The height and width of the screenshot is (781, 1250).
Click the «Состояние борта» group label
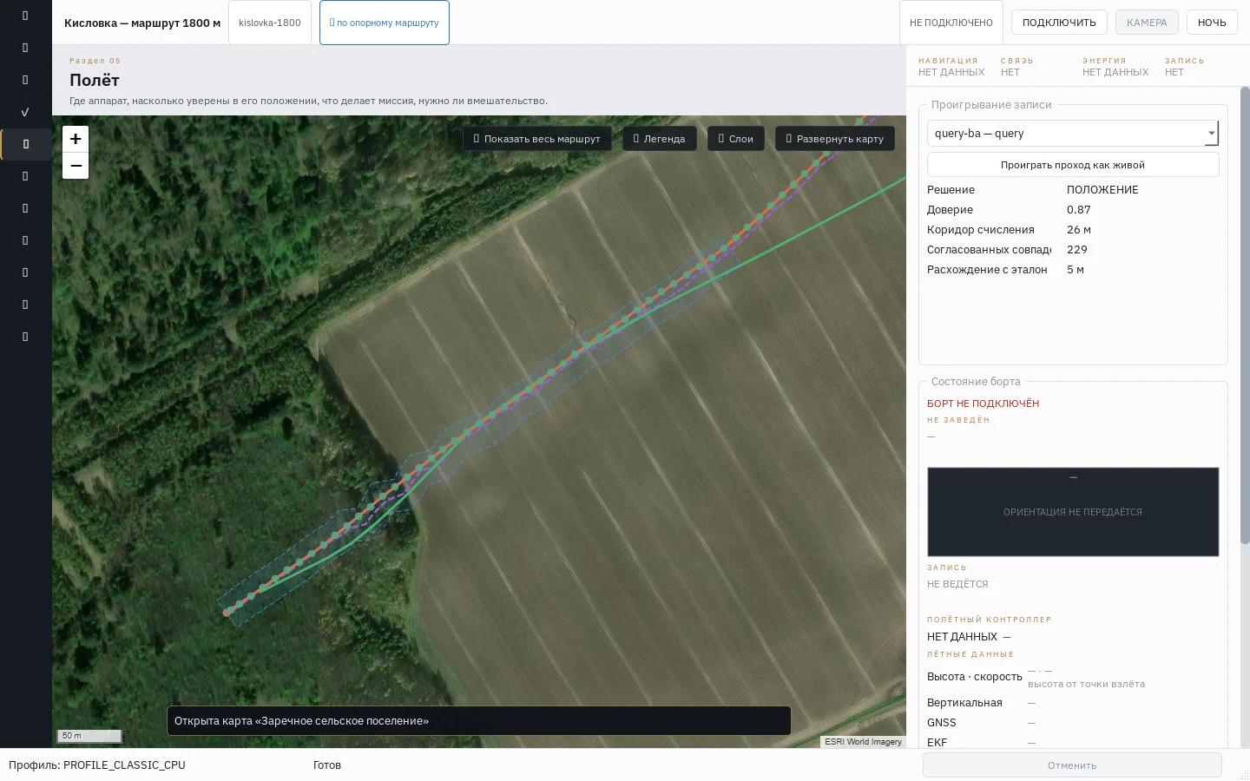(976, 382)
